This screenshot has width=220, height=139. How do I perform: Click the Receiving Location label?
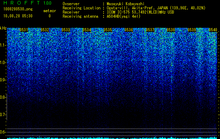click(x=81, y=8)
